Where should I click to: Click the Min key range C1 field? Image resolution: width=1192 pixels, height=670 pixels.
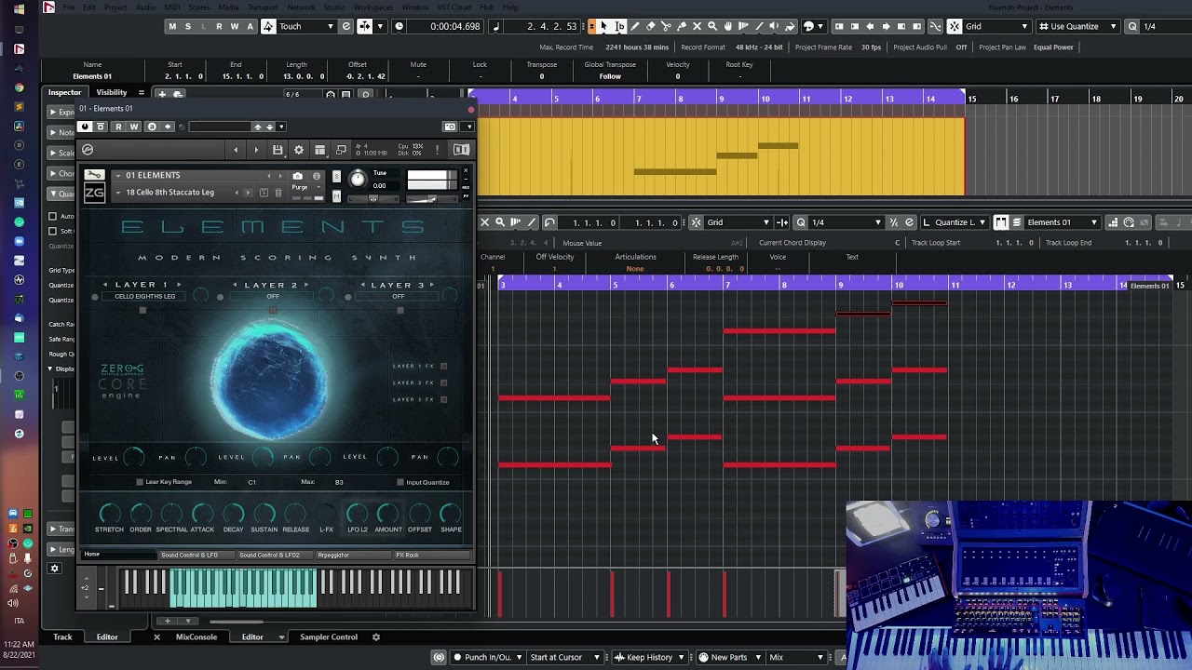coord(251,482)
